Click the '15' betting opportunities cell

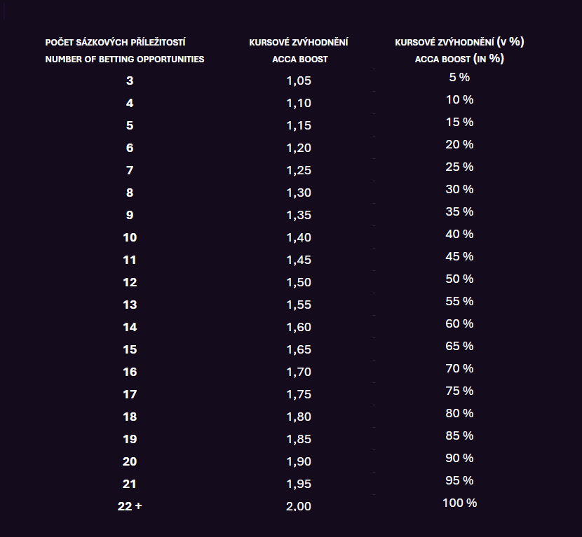pos(130,349)
